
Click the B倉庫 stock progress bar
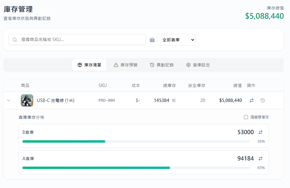click(136, 141)
